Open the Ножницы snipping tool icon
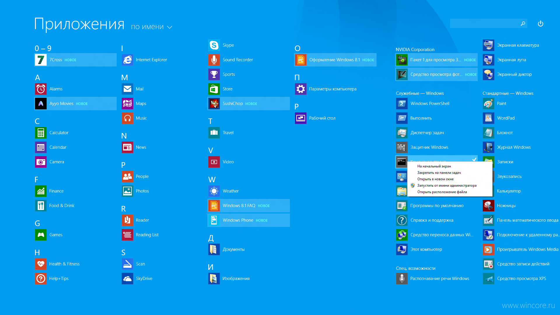The image size is (560, 315). pos(489,206)
